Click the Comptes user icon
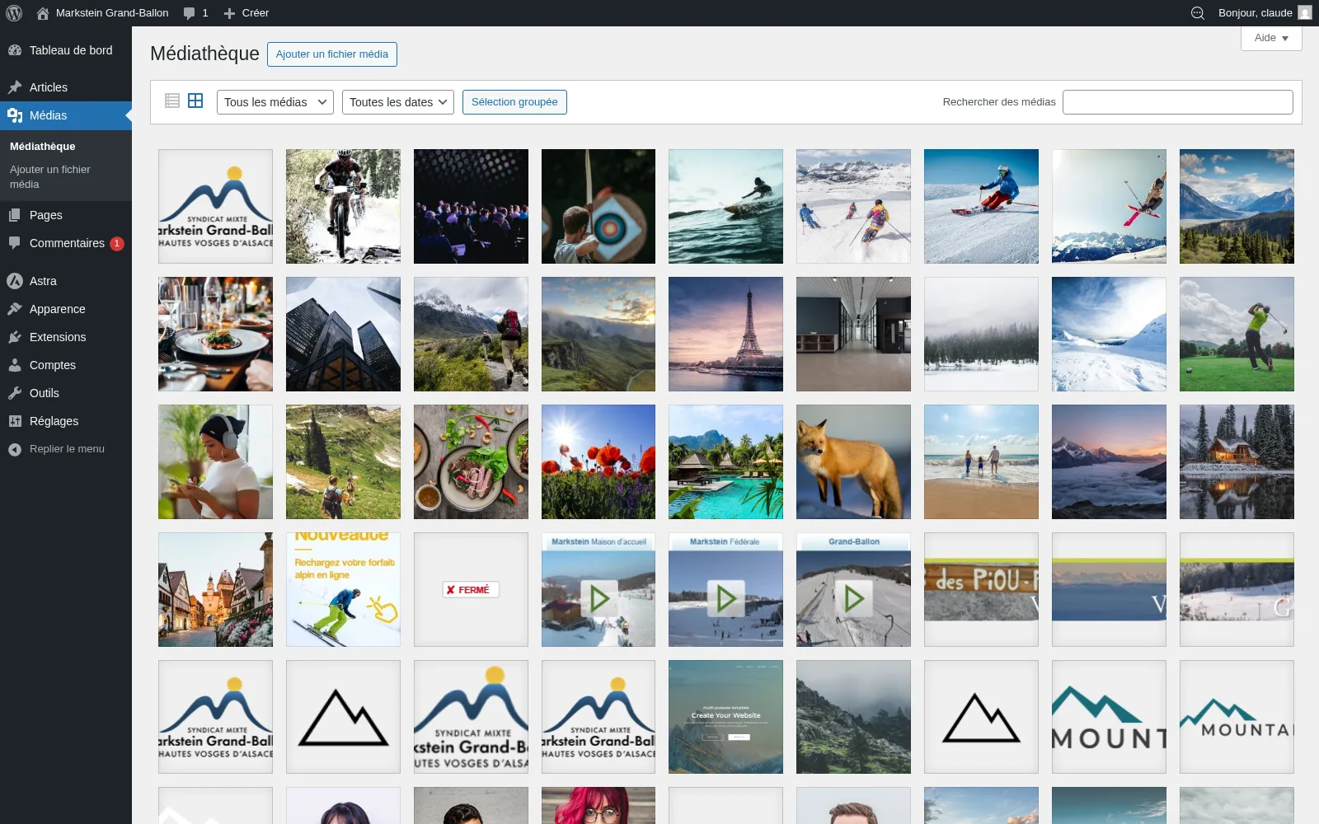1319x824 pixels. [15, 365]
